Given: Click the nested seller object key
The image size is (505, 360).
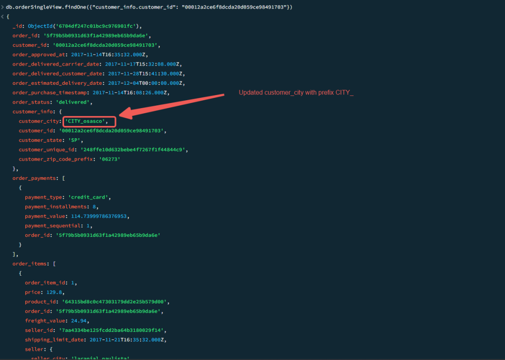Looking at the screenshot, I should point(34,349).
